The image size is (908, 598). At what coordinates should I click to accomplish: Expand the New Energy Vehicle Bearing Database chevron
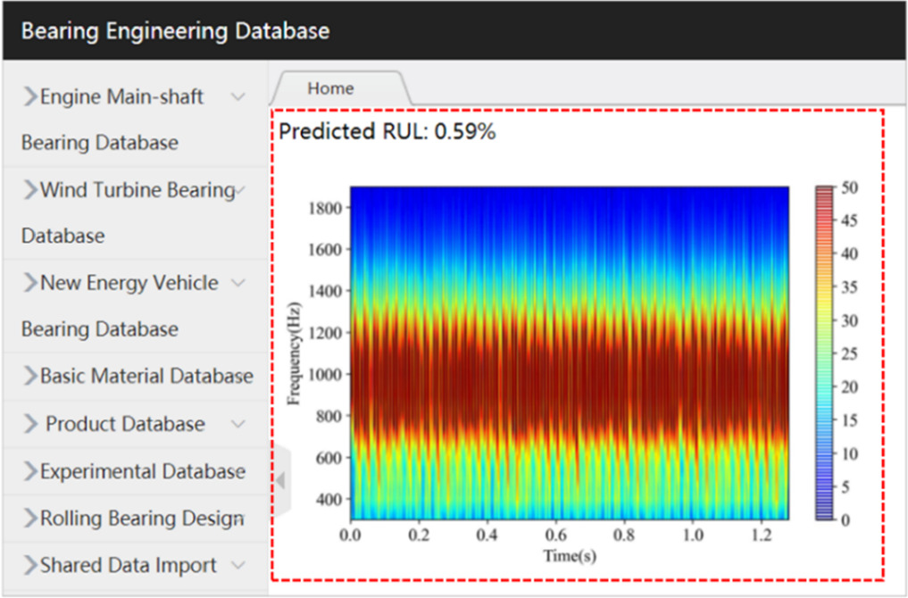[x=237, y=283]
